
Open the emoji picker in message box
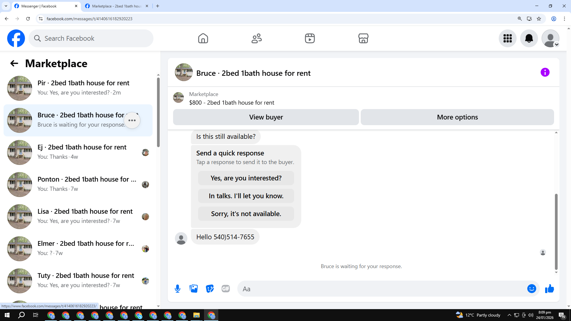click(x=531, y=289)
